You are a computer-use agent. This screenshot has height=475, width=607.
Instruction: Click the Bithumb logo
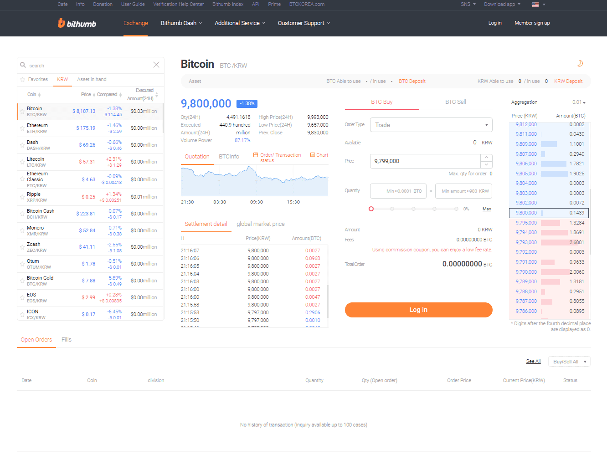point(77,23)
